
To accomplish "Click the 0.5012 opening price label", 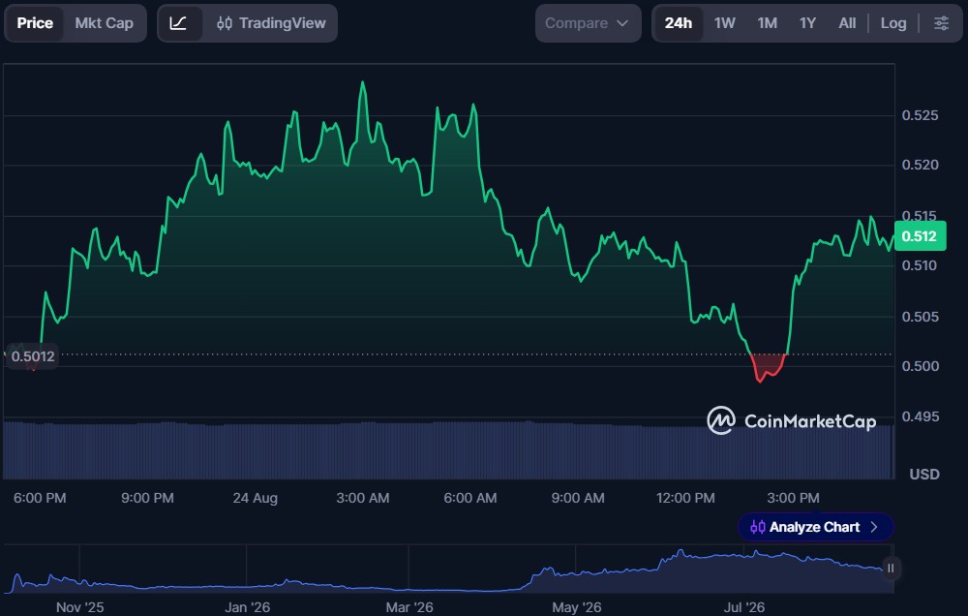I will [33, 356].
